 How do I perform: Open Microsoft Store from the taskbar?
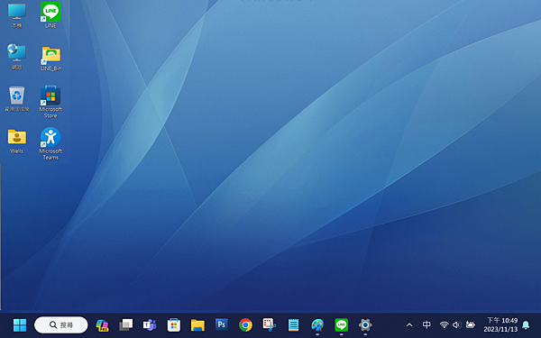pos(173,324)
